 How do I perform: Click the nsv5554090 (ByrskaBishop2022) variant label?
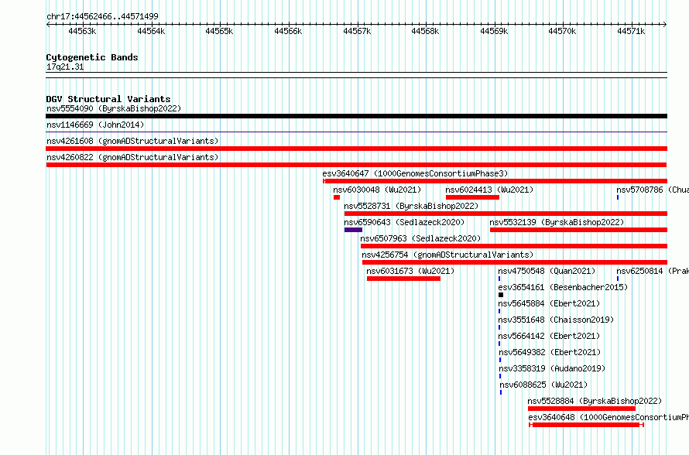tap(114, 108)
